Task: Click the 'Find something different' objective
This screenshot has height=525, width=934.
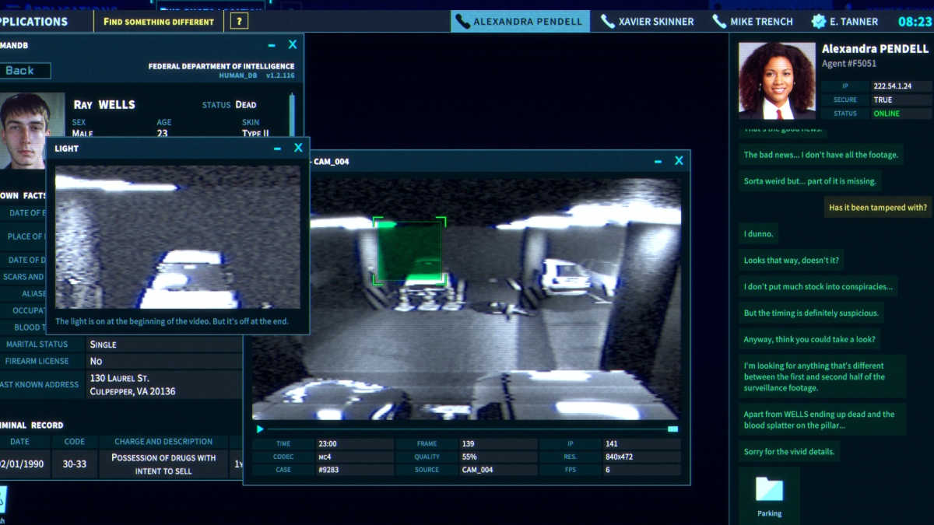Action: [x=158, y=22]
